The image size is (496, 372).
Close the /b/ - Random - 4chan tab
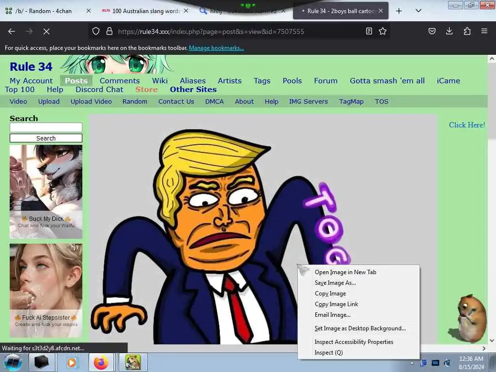[89, 11]
